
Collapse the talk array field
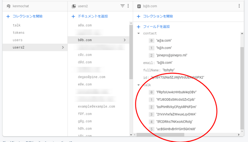coord(138,85)
